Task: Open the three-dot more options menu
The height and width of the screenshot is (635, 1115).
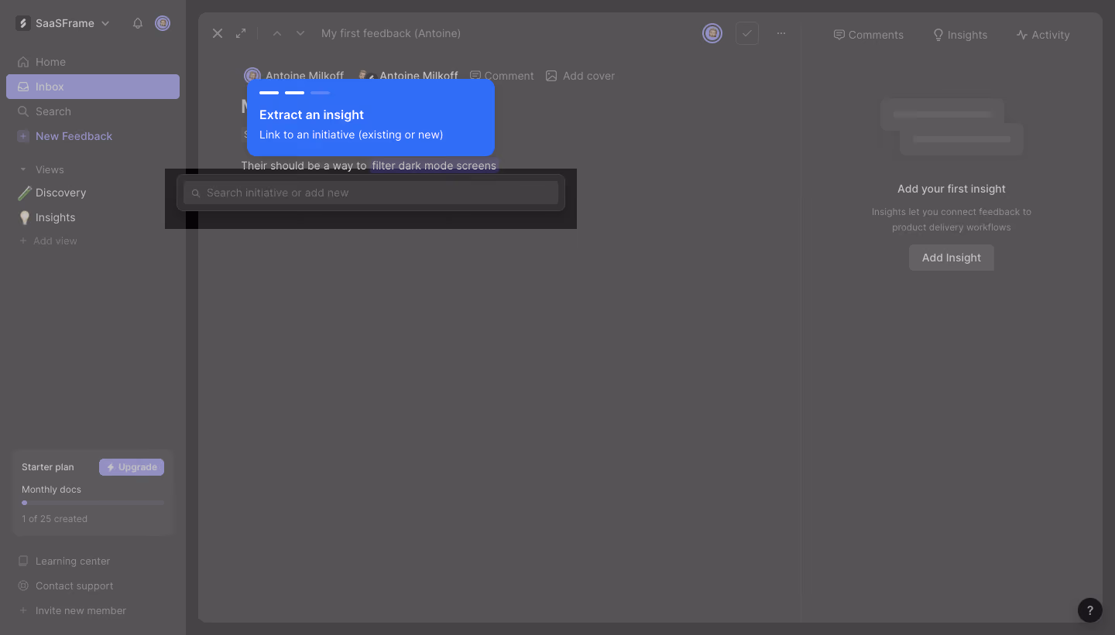Action: click(x=781, y=33)
